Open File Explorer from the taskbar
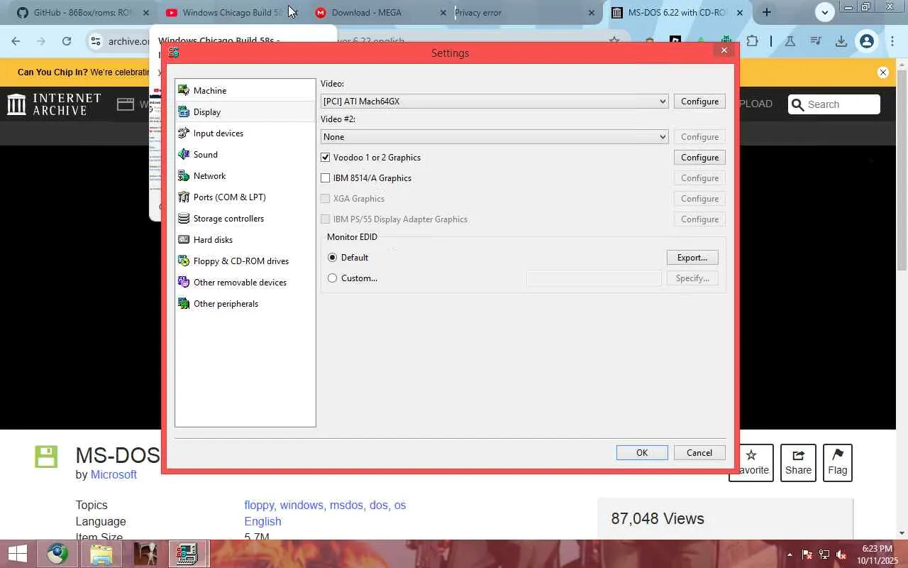 101,554
